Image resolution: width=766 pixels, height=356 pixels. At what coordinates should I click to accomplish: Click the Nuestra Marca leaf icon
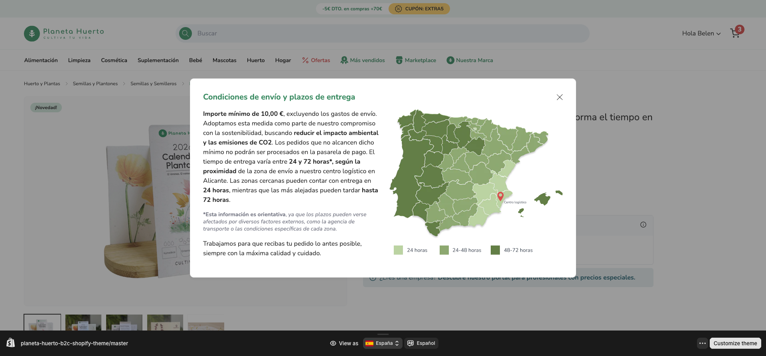tap(450, 60)
